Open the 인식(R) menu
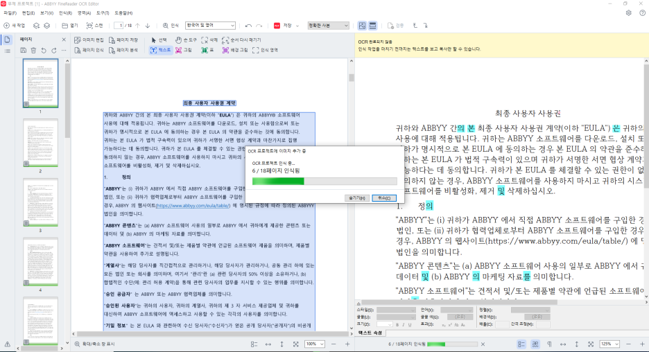The height and width of the screenshot is (352, 649). click(65, 13)
